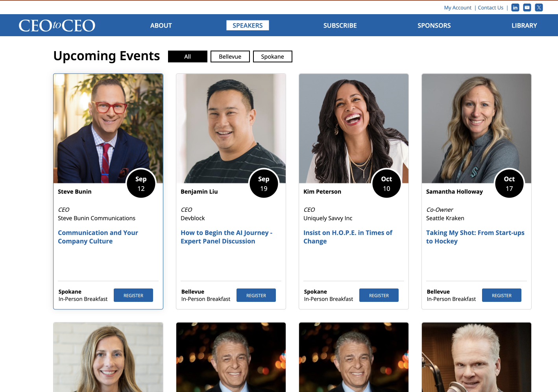Click Steve Bunin's photo
Screen dimensions: 558x392
[x=108, y=128]
